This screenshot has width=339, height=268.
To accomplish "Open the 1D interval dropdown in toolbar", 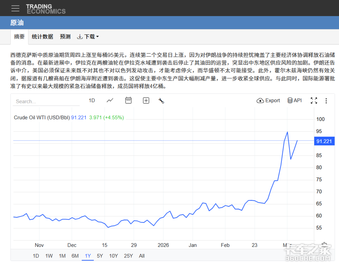I will (x=92, y=101).
